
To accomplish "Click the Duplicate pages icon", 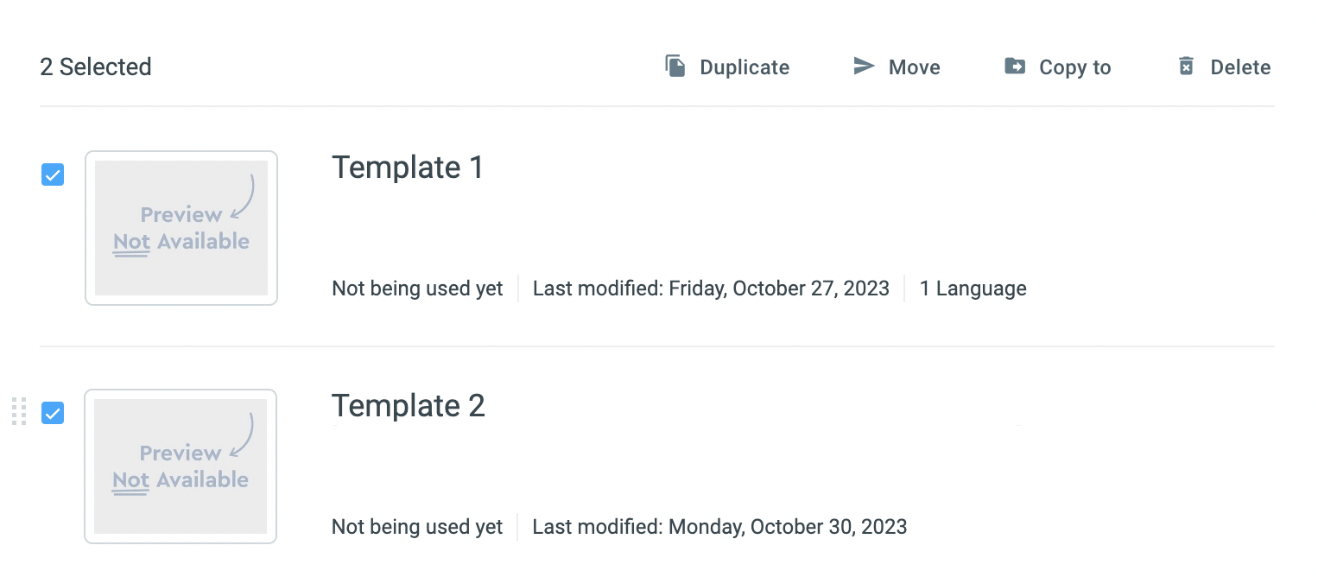I will pyautogui.click(x=675, y=67).
